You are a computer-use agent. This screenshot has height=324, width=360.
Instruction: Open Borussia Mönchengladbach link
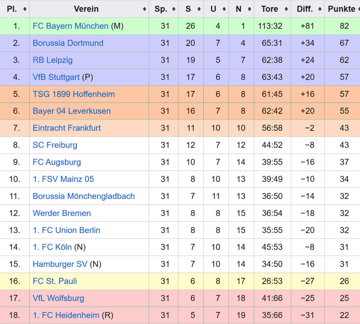click(84, 196)
